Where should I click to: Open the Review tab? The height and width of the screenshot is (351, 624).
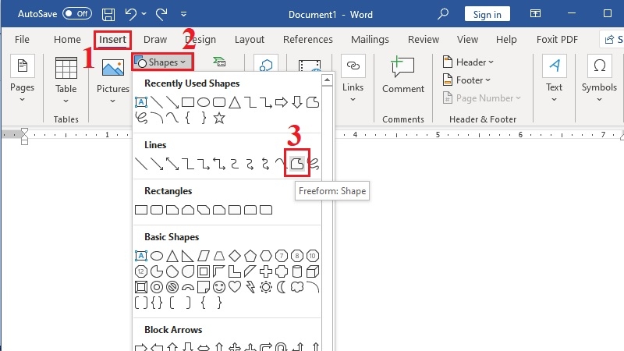[x=424, y=40]
